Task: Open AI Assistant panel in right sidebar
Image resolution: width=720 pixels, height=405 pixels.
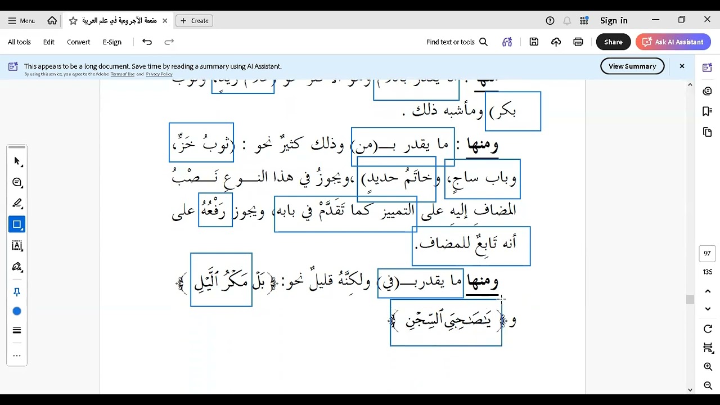Action: (x=708, y=68)
